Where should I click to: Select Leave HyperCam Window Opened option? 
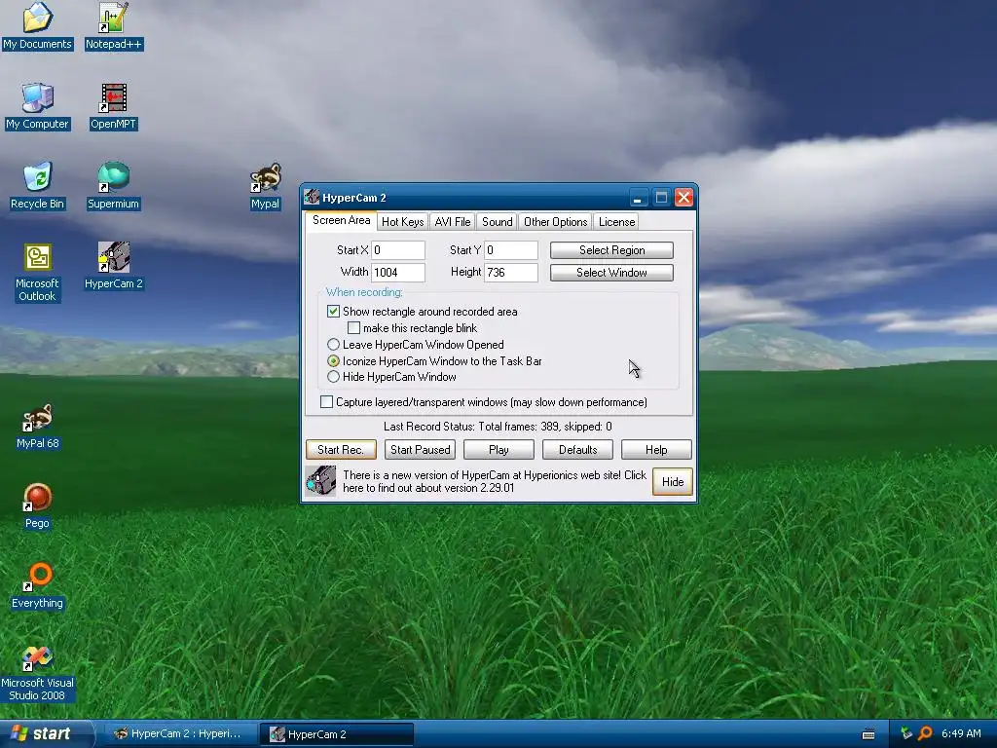point(333,344)
